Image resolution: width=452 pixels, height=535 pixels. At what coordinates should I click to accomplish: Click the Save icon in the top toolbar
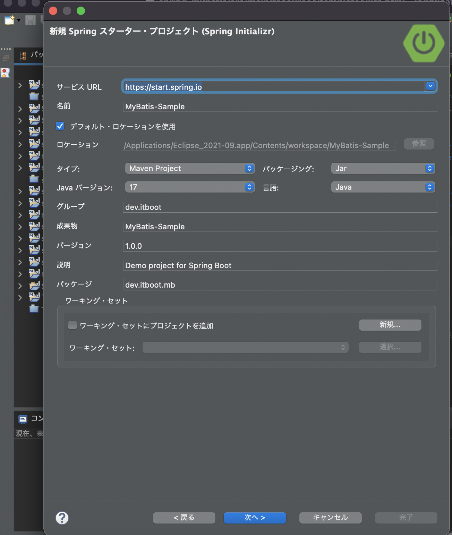pyautogui.click(x=30, y=20)
